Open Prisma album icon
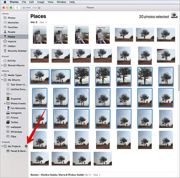Viewport: 180px width, 178px height. point(8,118)
